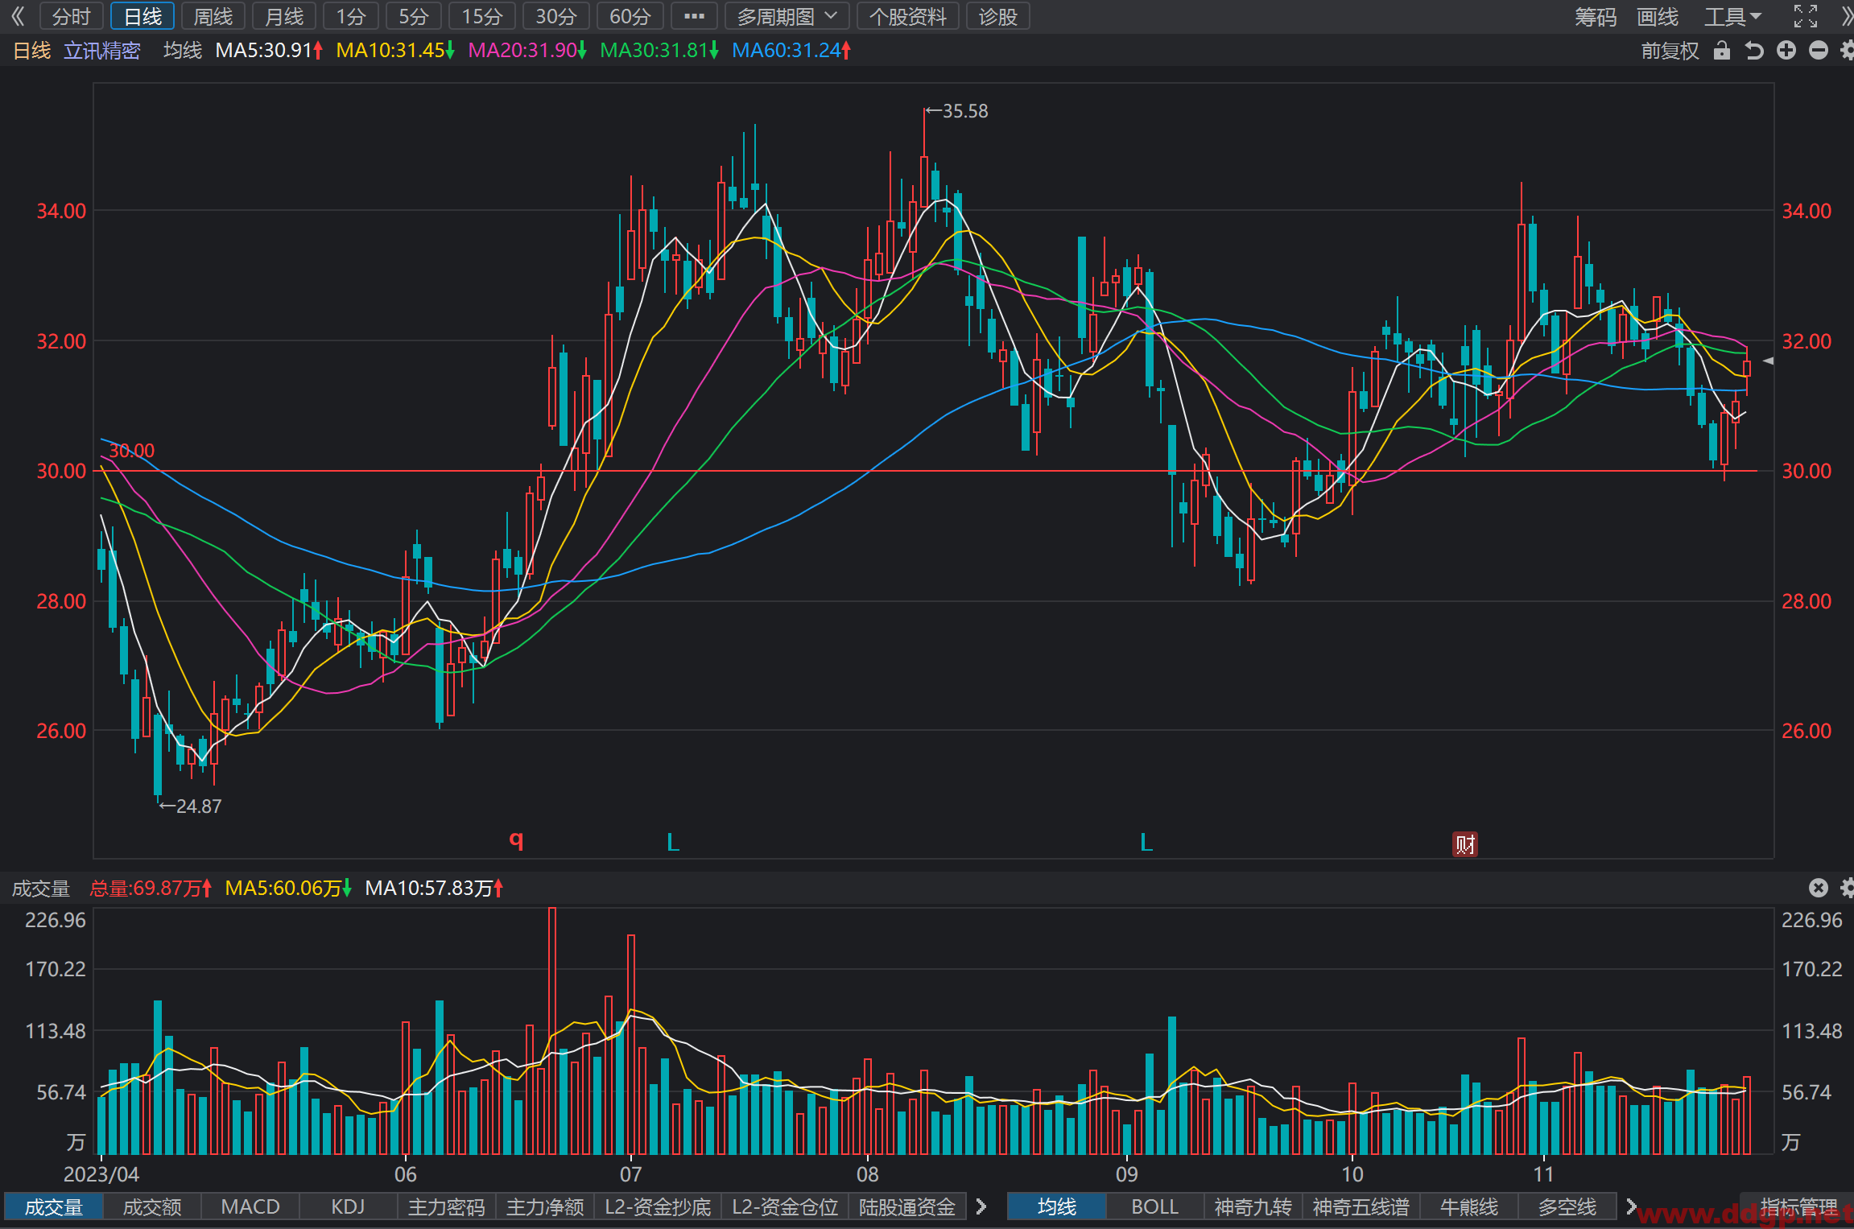Viewport: 1854px width, 1229px height.
Task: Click the MA5:30.91 legend value
Action: 269,51
